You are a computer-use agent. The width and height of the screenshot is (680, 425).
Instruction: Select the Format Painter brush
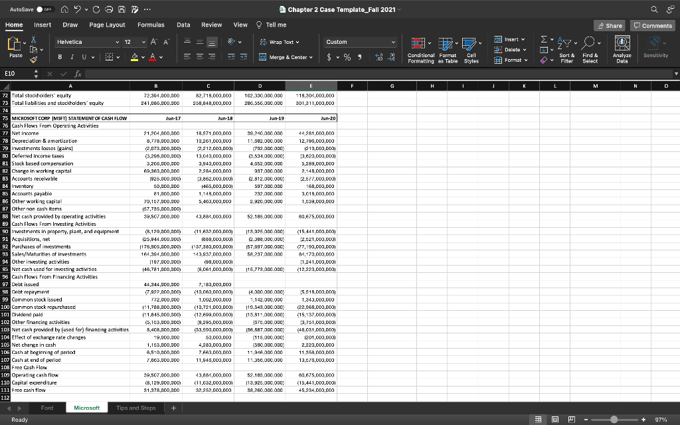(x=33, y=60)
